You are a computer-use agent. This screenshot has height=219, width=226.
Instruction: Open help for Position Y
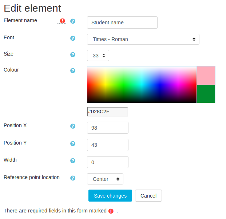(x=73, y=143)
